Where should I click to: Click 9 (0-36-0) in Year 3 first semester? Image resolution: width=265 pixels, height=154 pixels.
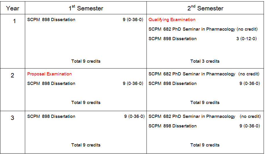point(134,116)
